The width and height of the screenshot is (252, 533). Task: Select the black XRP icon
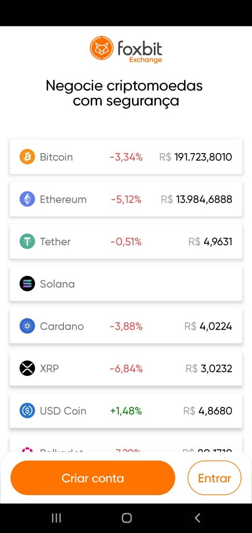27,369
